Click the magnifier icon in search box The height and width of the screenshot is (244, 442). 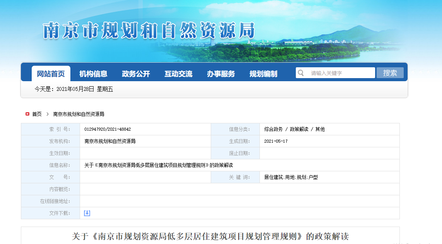(301, 73)
